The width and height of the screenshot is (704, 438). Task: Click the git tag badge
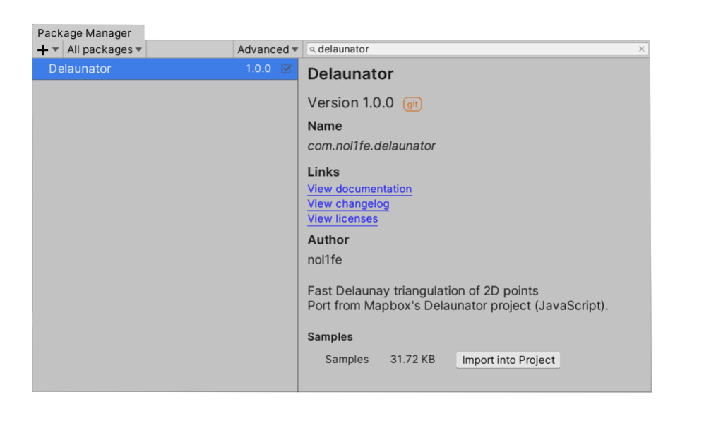(x=412, y=105)
